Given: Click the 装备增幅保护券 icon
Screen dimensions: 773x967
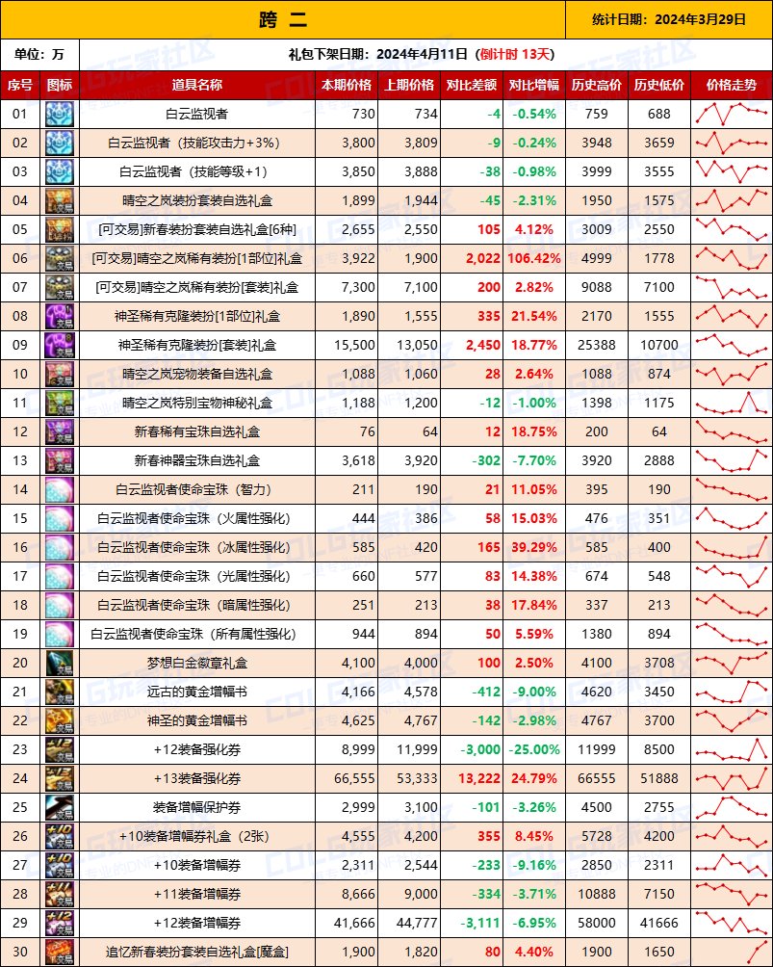Looking at the screenshot, I should coord(59,808).
